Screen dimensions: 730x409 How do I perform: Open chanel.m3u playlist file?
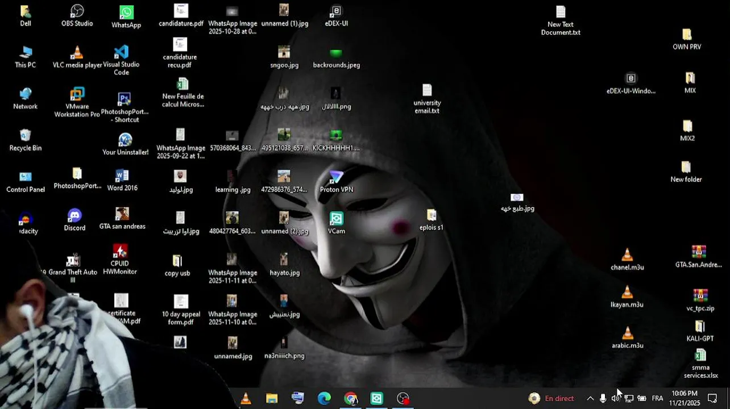point(627,260)
